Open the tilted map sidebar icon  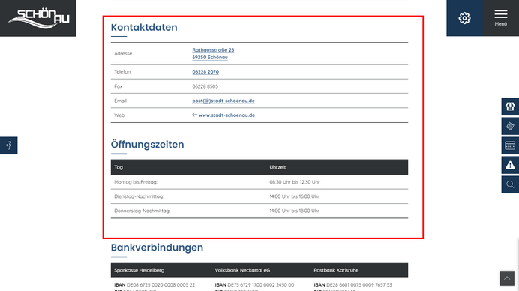click(510, 126)
